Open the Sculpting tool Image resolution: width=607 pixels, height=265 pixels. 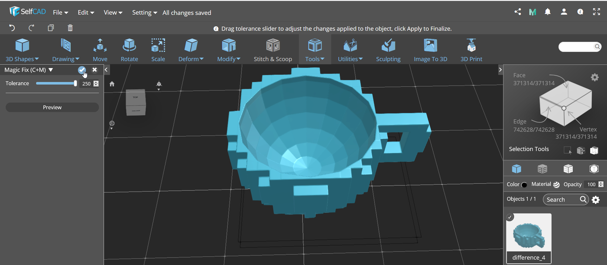tap(388, 50)
